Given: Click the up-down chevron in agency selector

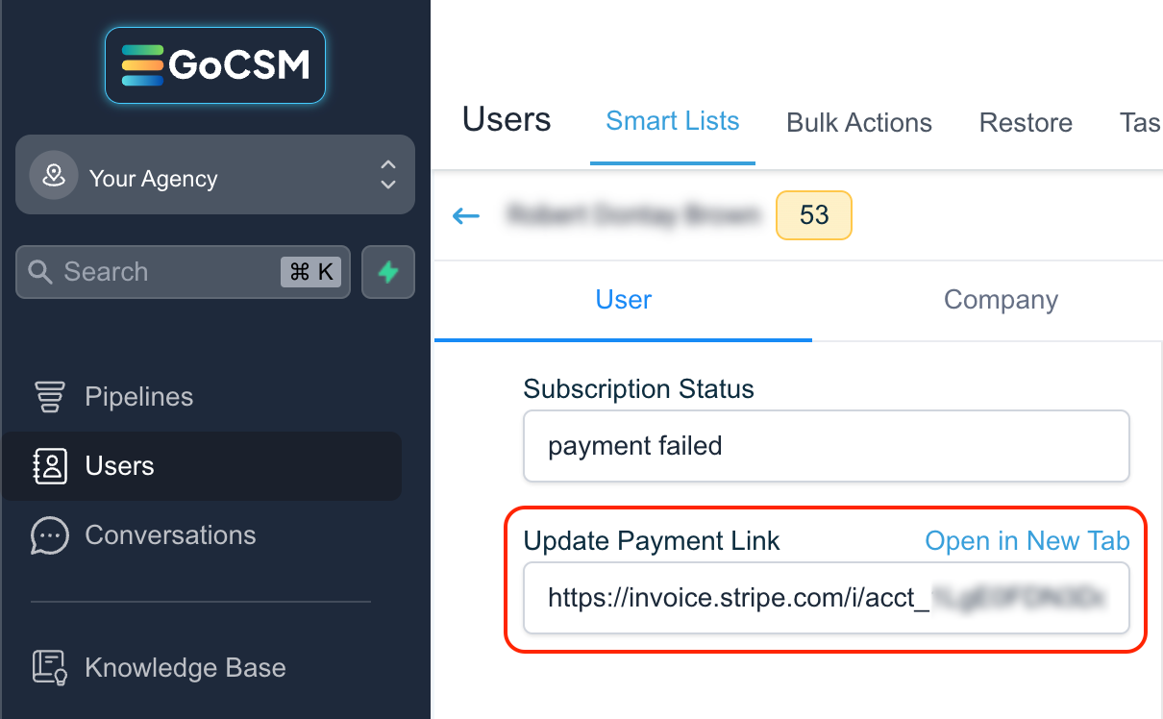Looking at the screenshot, I should (x=387, y=174).
